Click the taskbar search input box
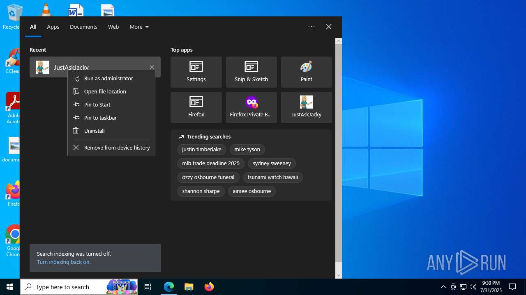This screenshot has width=526, height=295. (79, 287)
